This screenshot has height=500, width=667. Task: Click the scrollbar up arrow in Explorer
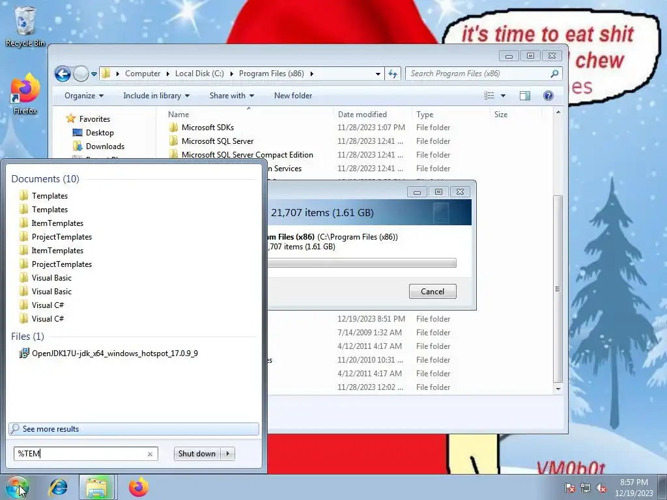(x=558, y=112)
